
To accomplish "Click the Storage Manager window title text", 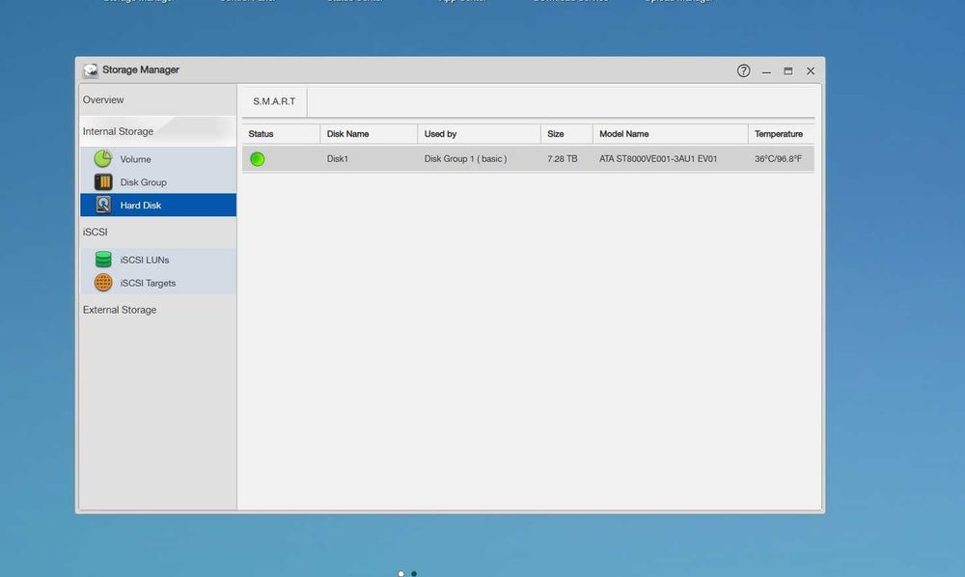I will point(141,69).
